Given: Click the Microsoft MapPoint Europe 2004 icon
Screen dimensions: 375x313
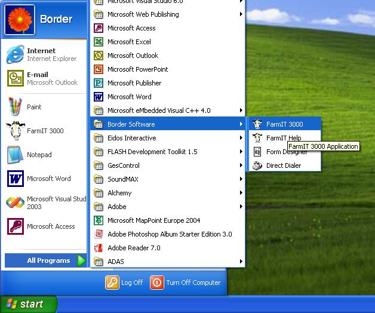Looking at the screenshot, I should coord(99,220).
